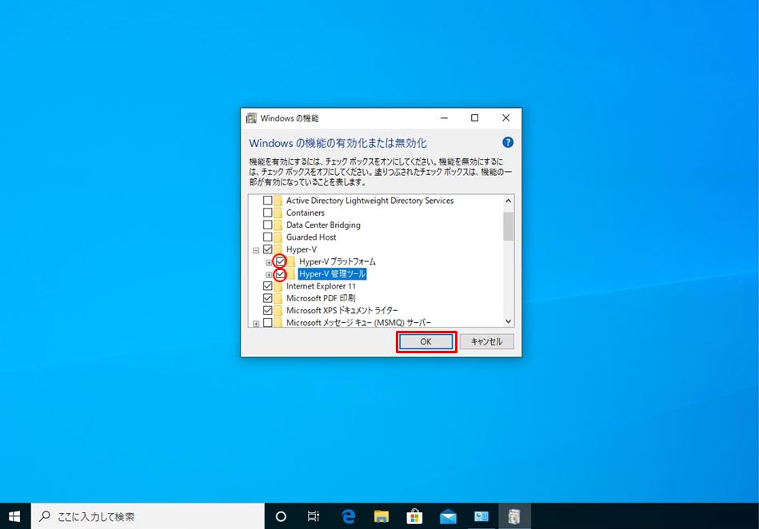759x529 pixels.
Task: Uncheck the Hyper-V parent checkbox
Action: [x=268, y=249]
